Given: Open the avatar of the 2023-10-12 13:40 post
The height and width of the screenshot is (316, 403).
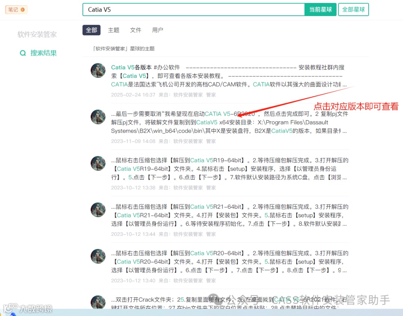Looking at the screenshot, I should 98,256.
